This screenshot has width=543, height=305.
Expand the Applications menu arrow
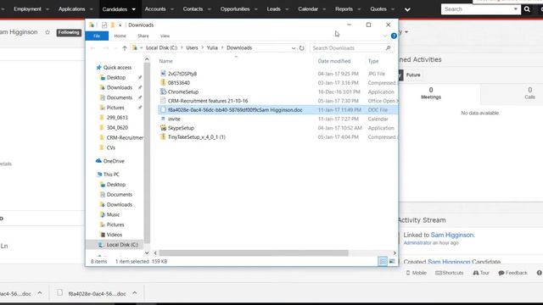92,9
